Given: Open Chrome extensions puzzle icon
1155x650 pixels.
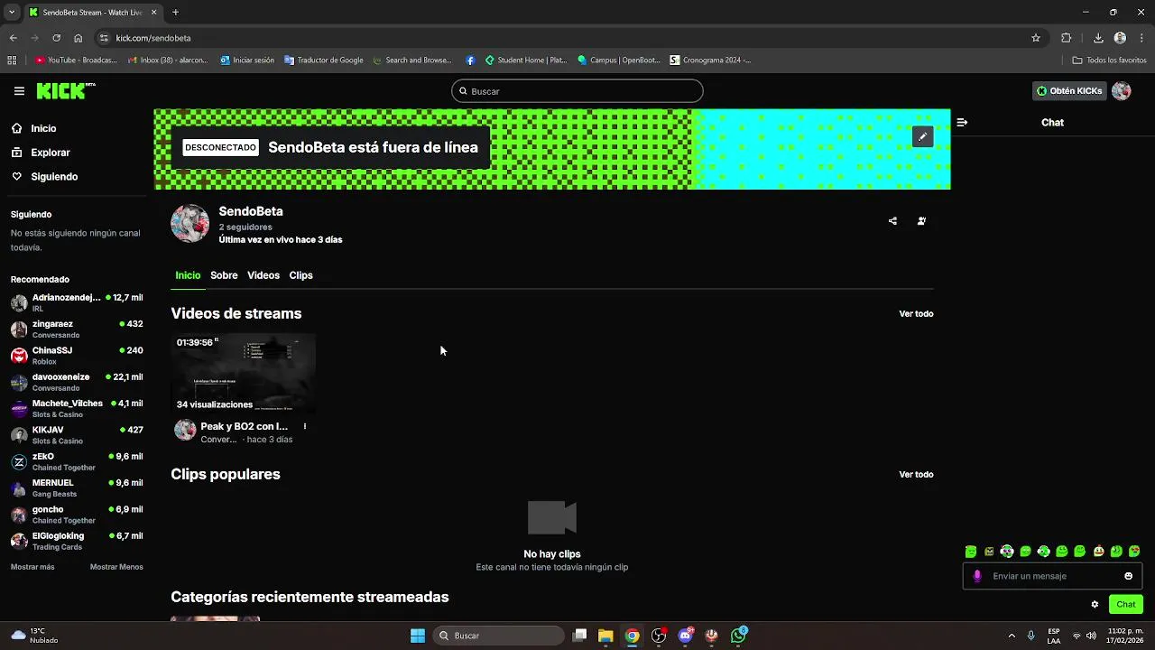Looking at the screenshot, I should tap(1066, 38).
